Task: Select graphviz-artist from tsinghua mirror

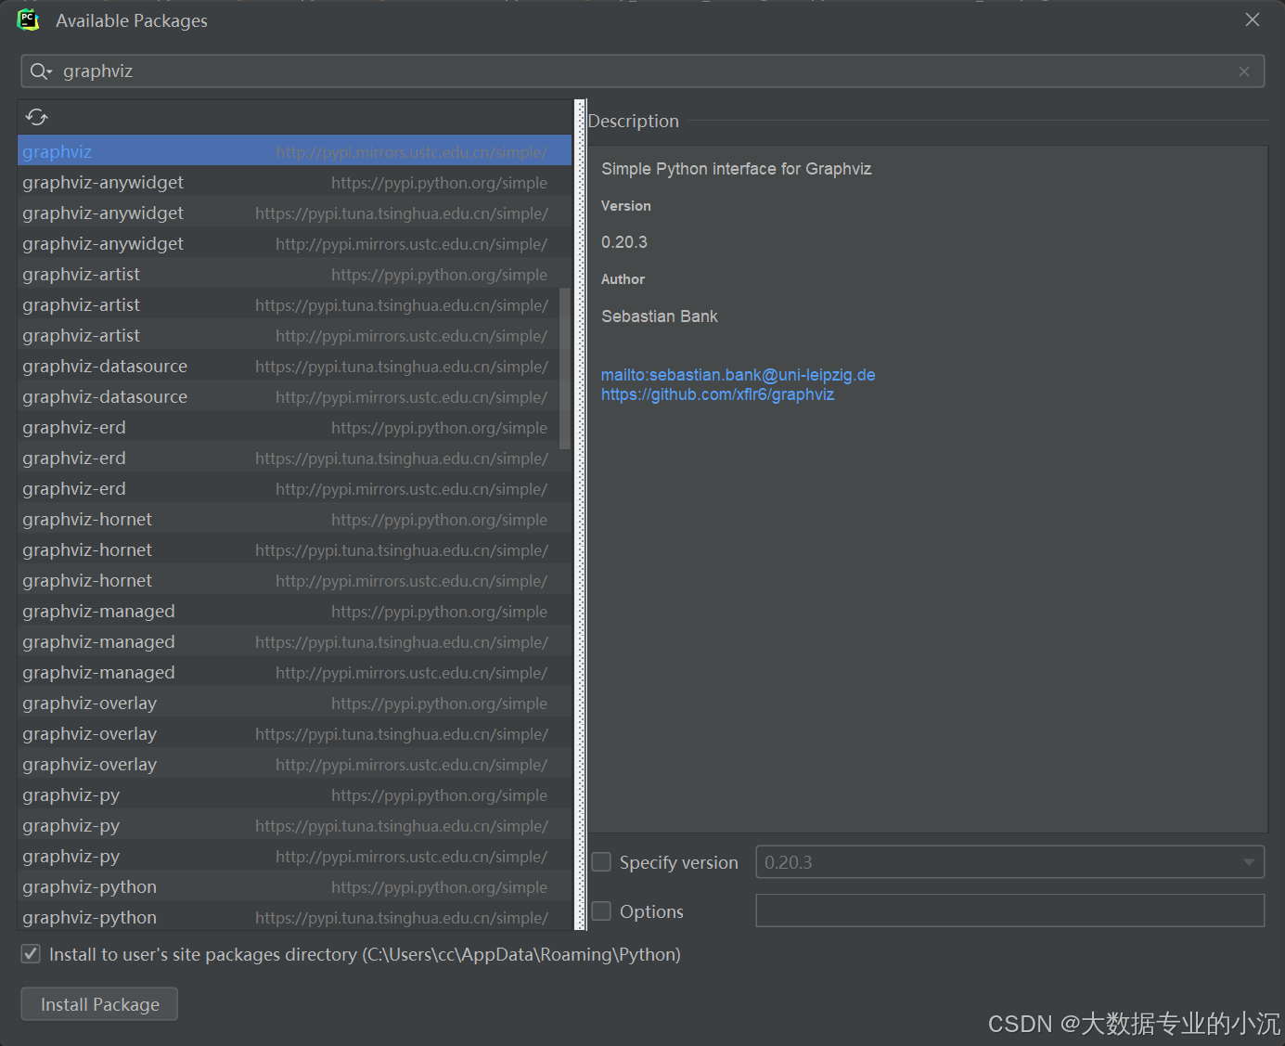Action: [x=288, y=304]
